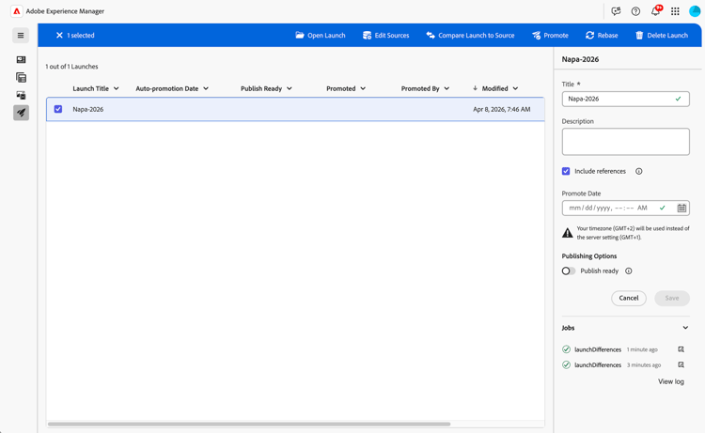Click the Napa-2026 panel heading

coord(580,59)
